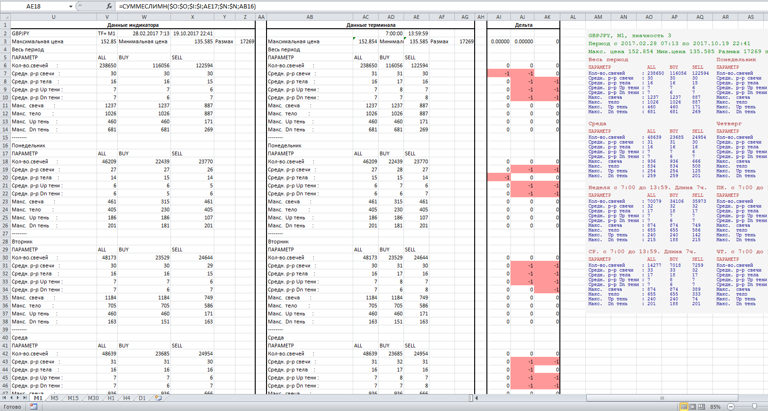Click the 'Готово' status bar indicator

12,407
